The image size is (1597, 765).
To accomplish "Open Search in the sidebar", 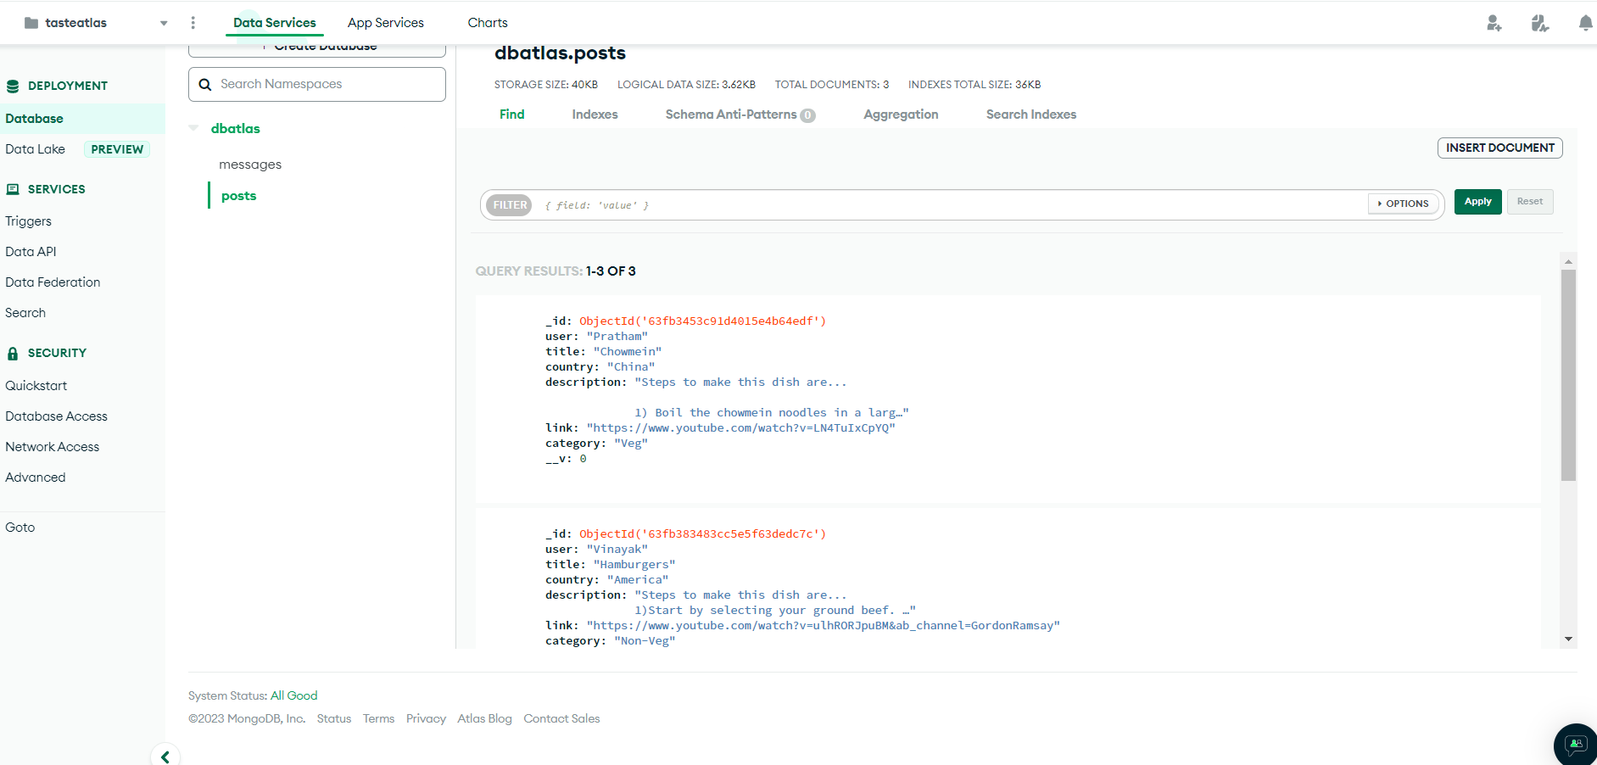I will [x=25, y=313].
